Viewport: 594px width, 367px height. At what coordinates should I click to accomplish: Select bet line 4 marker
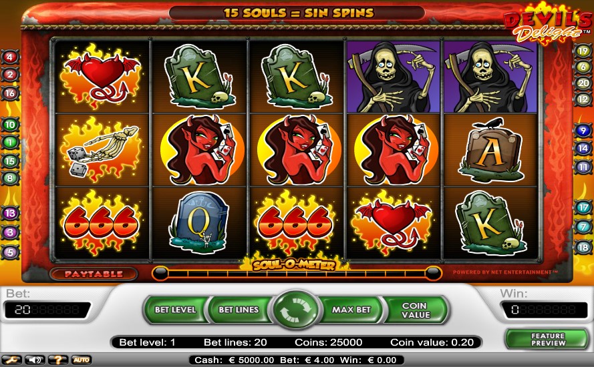coord(10,57)
